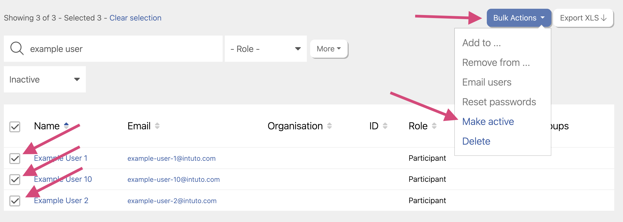Select Delete in bulk actions menu
Screen dimensions: 623x222
tap(476, 141)
